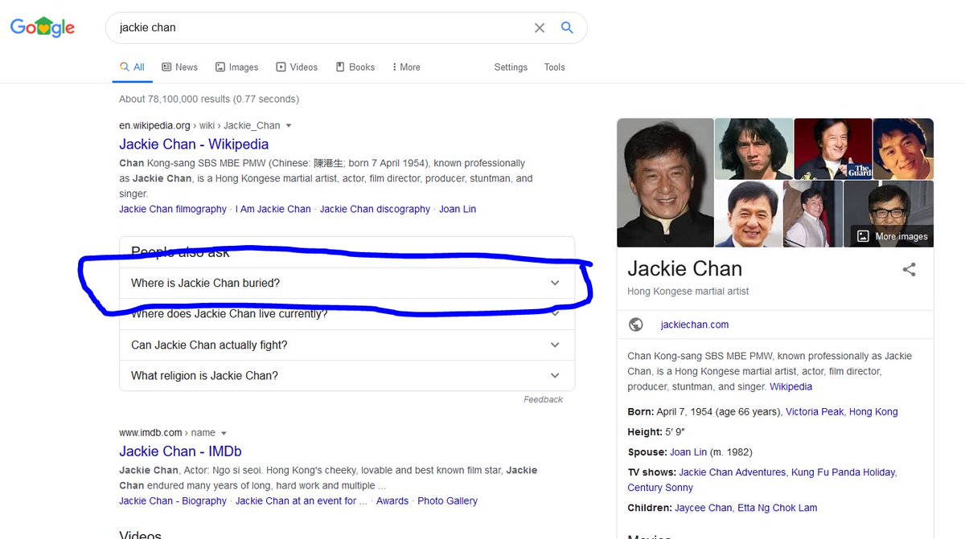Screen dimensions: 965x539
Task: Switch to the Videos tab
Action: click(x=297, y=67)
